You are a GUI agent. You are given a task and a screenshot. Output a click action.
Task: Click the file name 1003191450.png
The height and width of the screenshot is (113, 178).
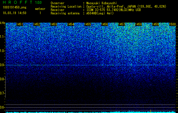[15, 7]
